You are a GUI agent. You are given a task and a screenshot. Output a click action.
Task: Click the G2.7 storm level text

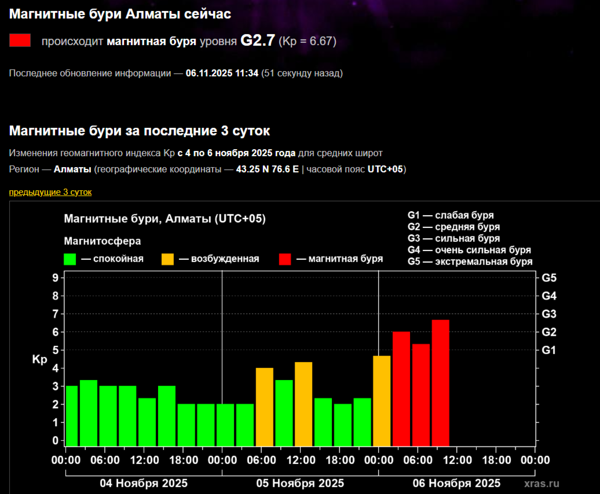[257, 41]
